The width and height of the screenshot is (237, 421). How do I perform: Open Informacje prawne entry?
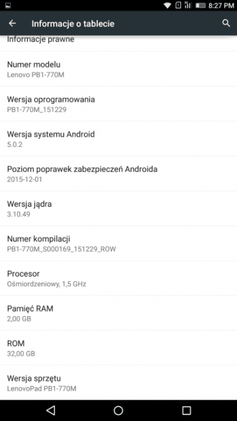[x=119, y=43]
